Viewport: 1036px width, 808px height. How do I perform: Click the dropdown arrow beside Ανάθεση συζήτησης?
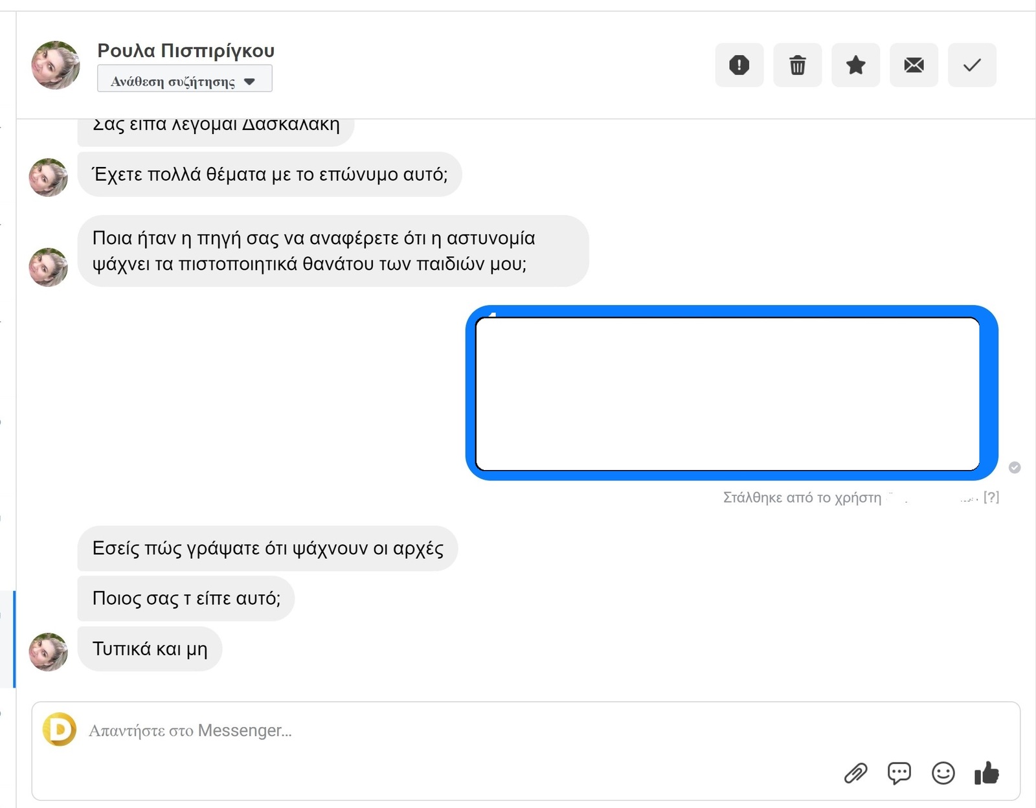[x=250, y=82]
